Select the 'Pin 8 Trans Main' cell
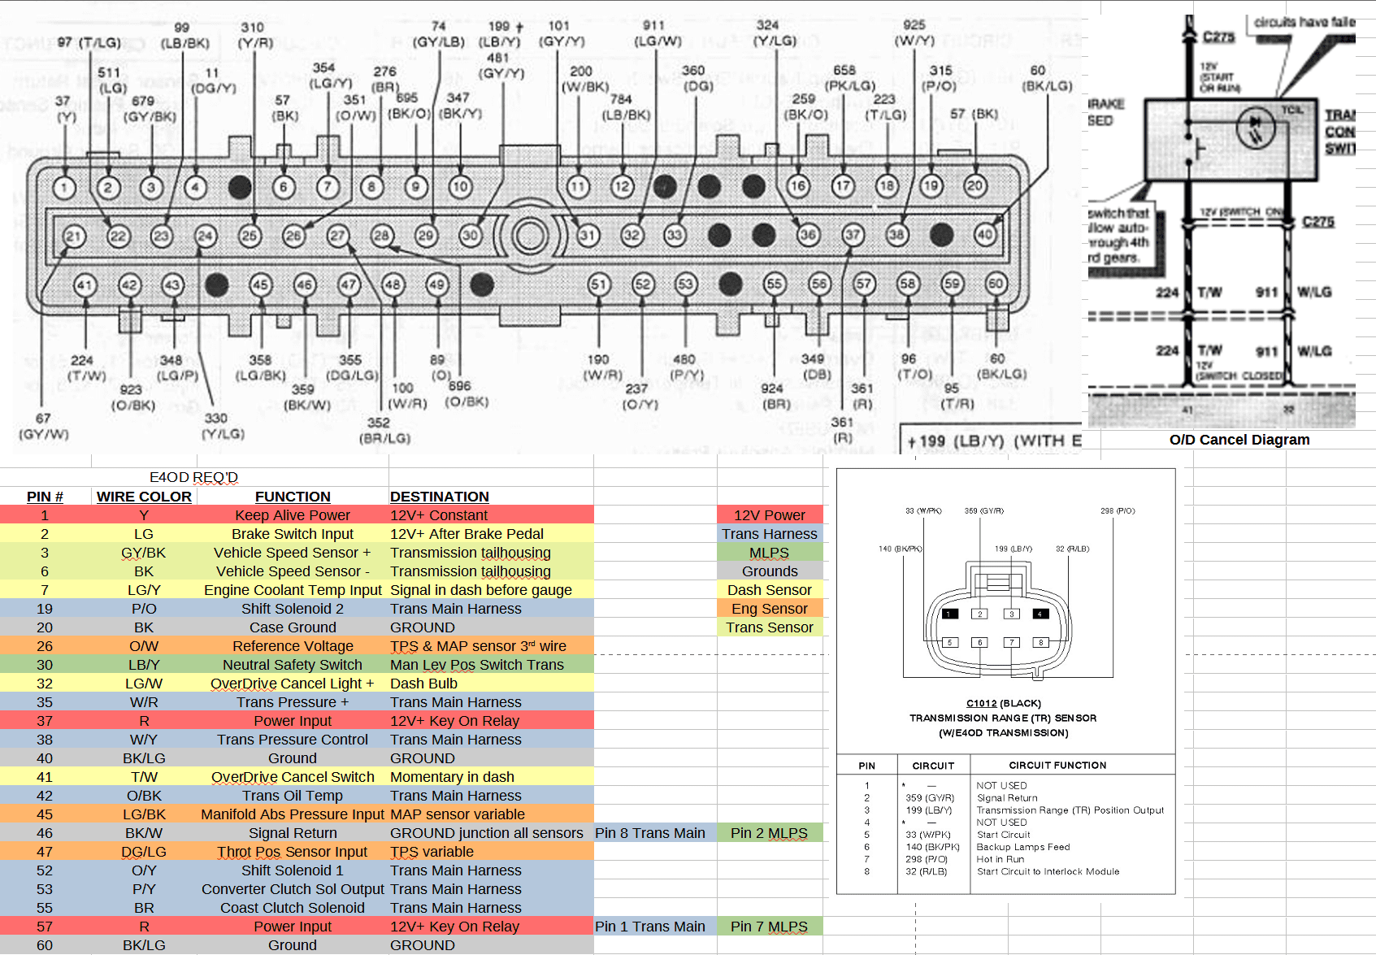Screen dimensions: 1376x955 point(655,833)
